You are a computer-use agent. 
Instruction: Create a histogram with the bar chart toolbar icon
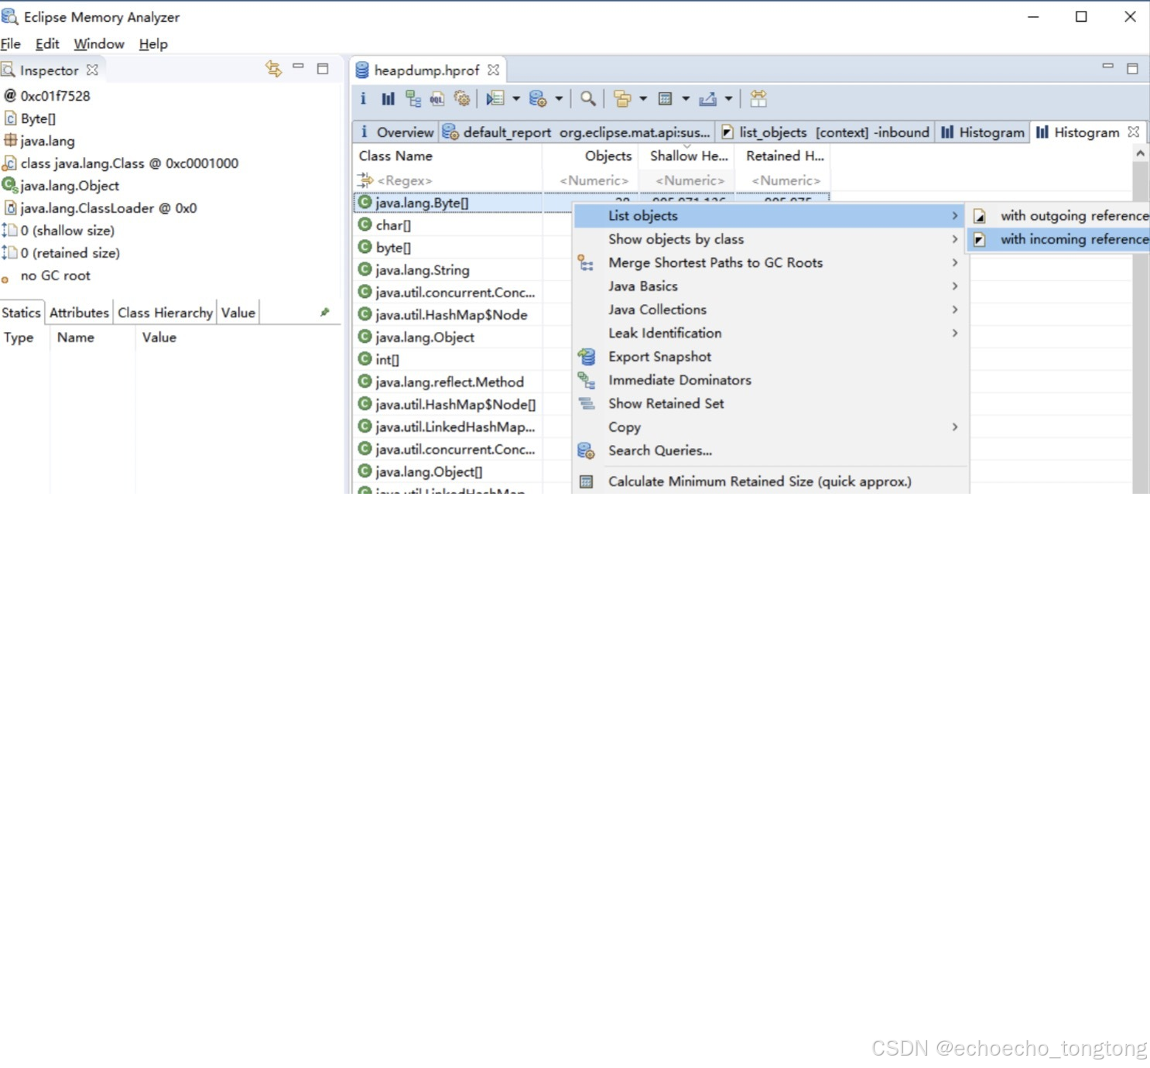(388, 98)
